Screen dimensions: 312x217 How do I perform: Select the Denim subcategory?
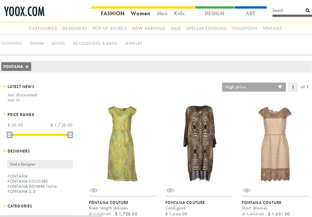coord(37,44)
